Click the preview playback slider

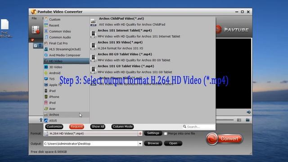pyautogui.click(x=225, y=120)
